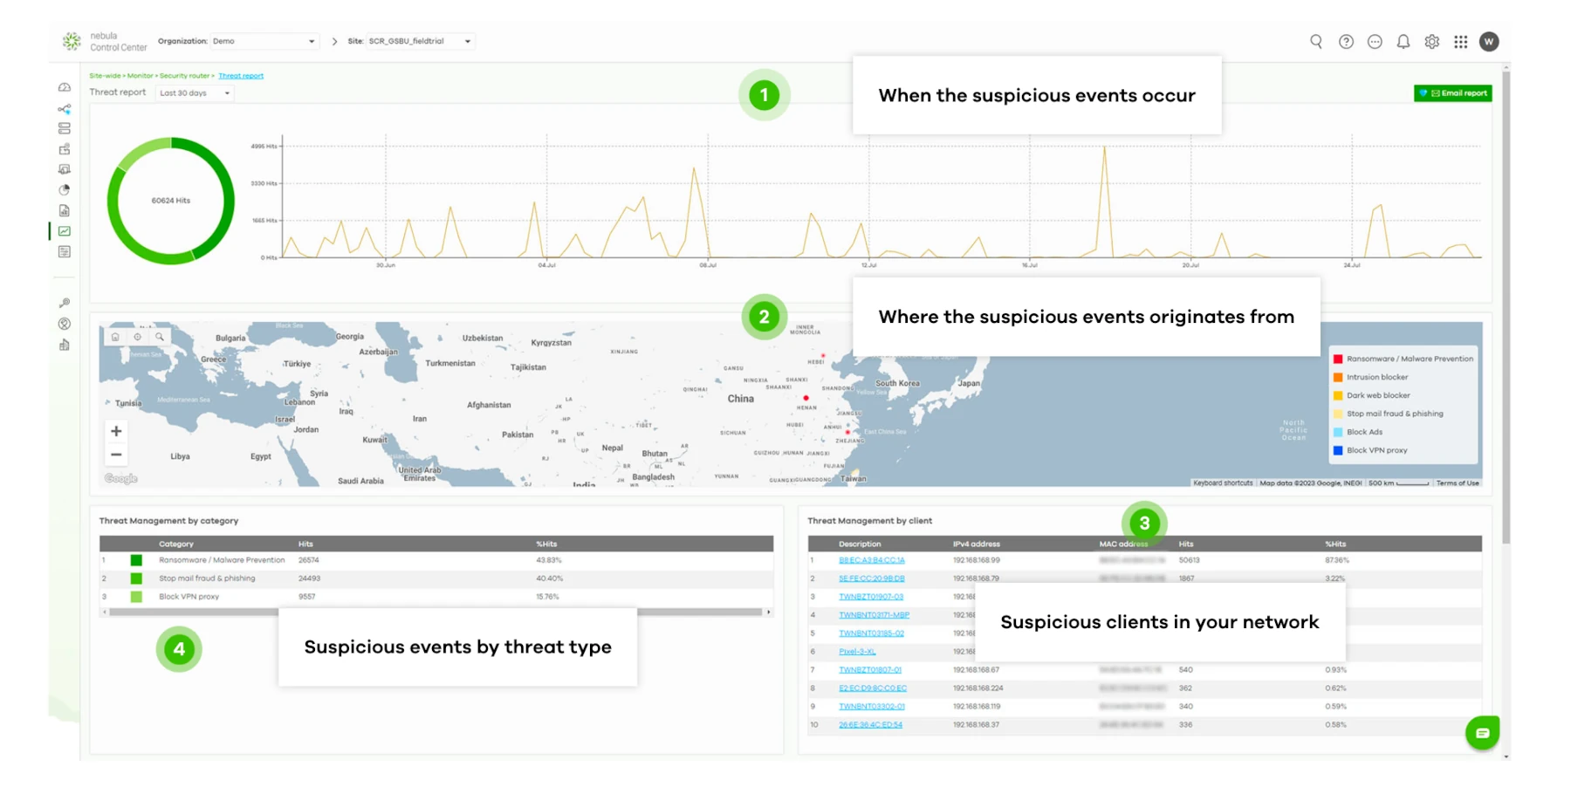Open the TWNBZT01807-01 client link
1571x787 pixels.
tap(870, 670)
